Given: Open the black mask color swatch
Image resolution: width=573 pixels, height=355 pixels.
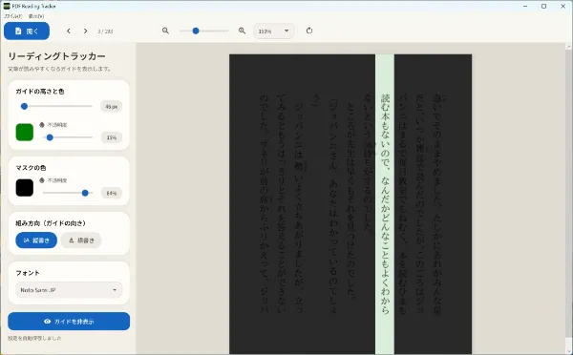Looking at the screenshot, I should tap(25, 188).
